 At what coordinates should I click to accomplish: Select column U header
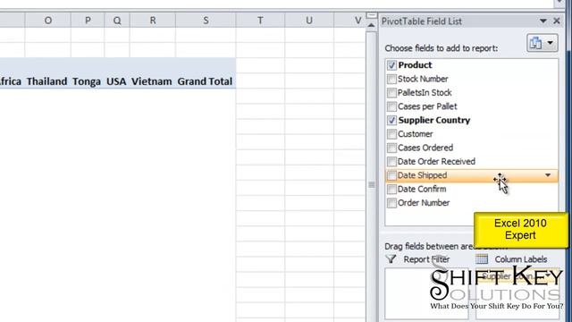pyautogui.click(x=309, y=21)
